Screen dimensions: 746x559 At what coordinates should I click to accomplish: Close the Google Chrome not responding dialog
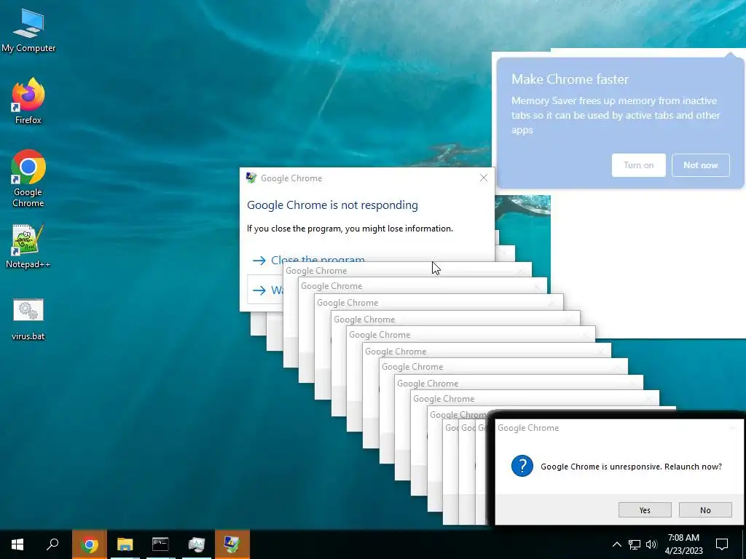point(484,178)
